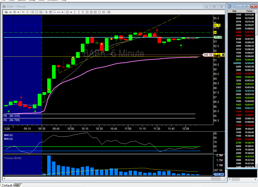Image resolution: width=258 pixels, height=187 pixels.
Task: Open the chart type icon in toolbar
Action: [x=6, y=12]
